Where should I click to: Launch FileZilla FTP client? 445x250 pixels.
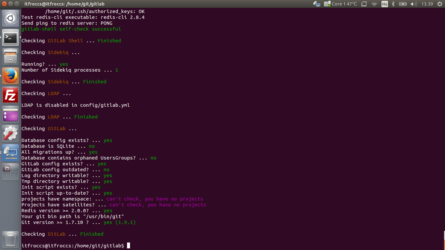(x=10, y=95)
